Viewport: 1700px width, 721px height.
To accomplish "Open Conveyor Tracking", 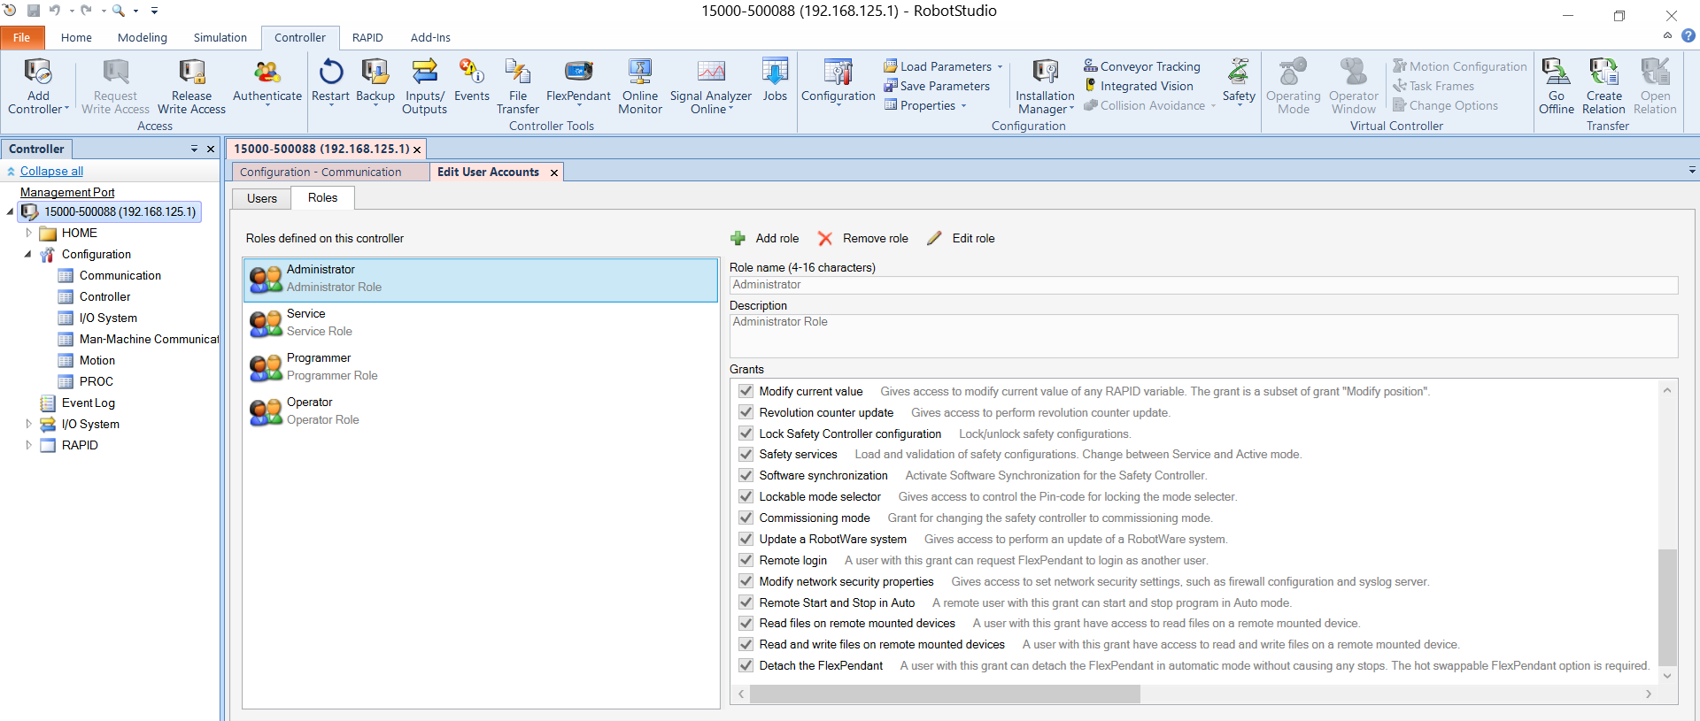I will pos(1142,66).
